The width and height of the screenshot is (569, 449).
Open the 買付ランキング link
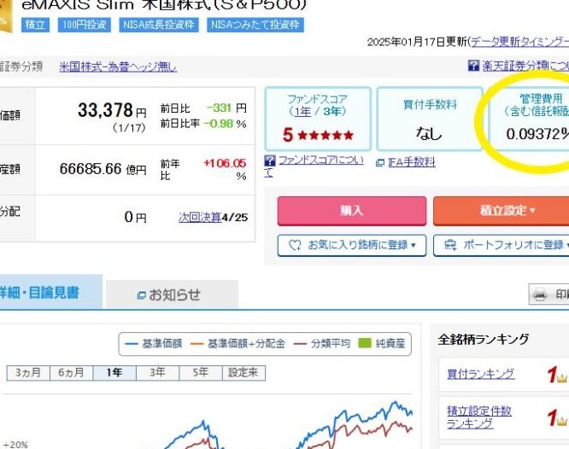[481, 374]
